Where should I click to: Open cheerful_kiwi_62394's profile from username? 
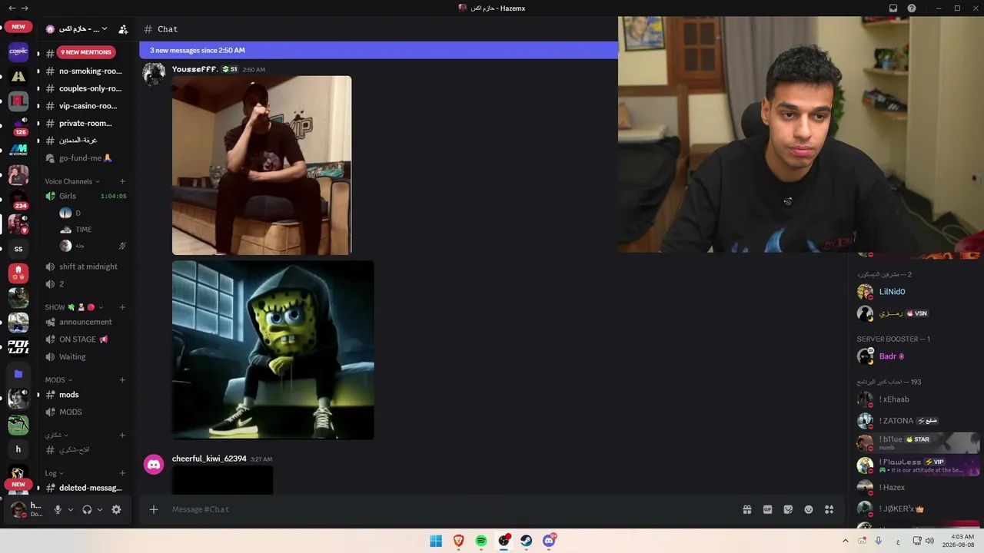tap(209, 459)
